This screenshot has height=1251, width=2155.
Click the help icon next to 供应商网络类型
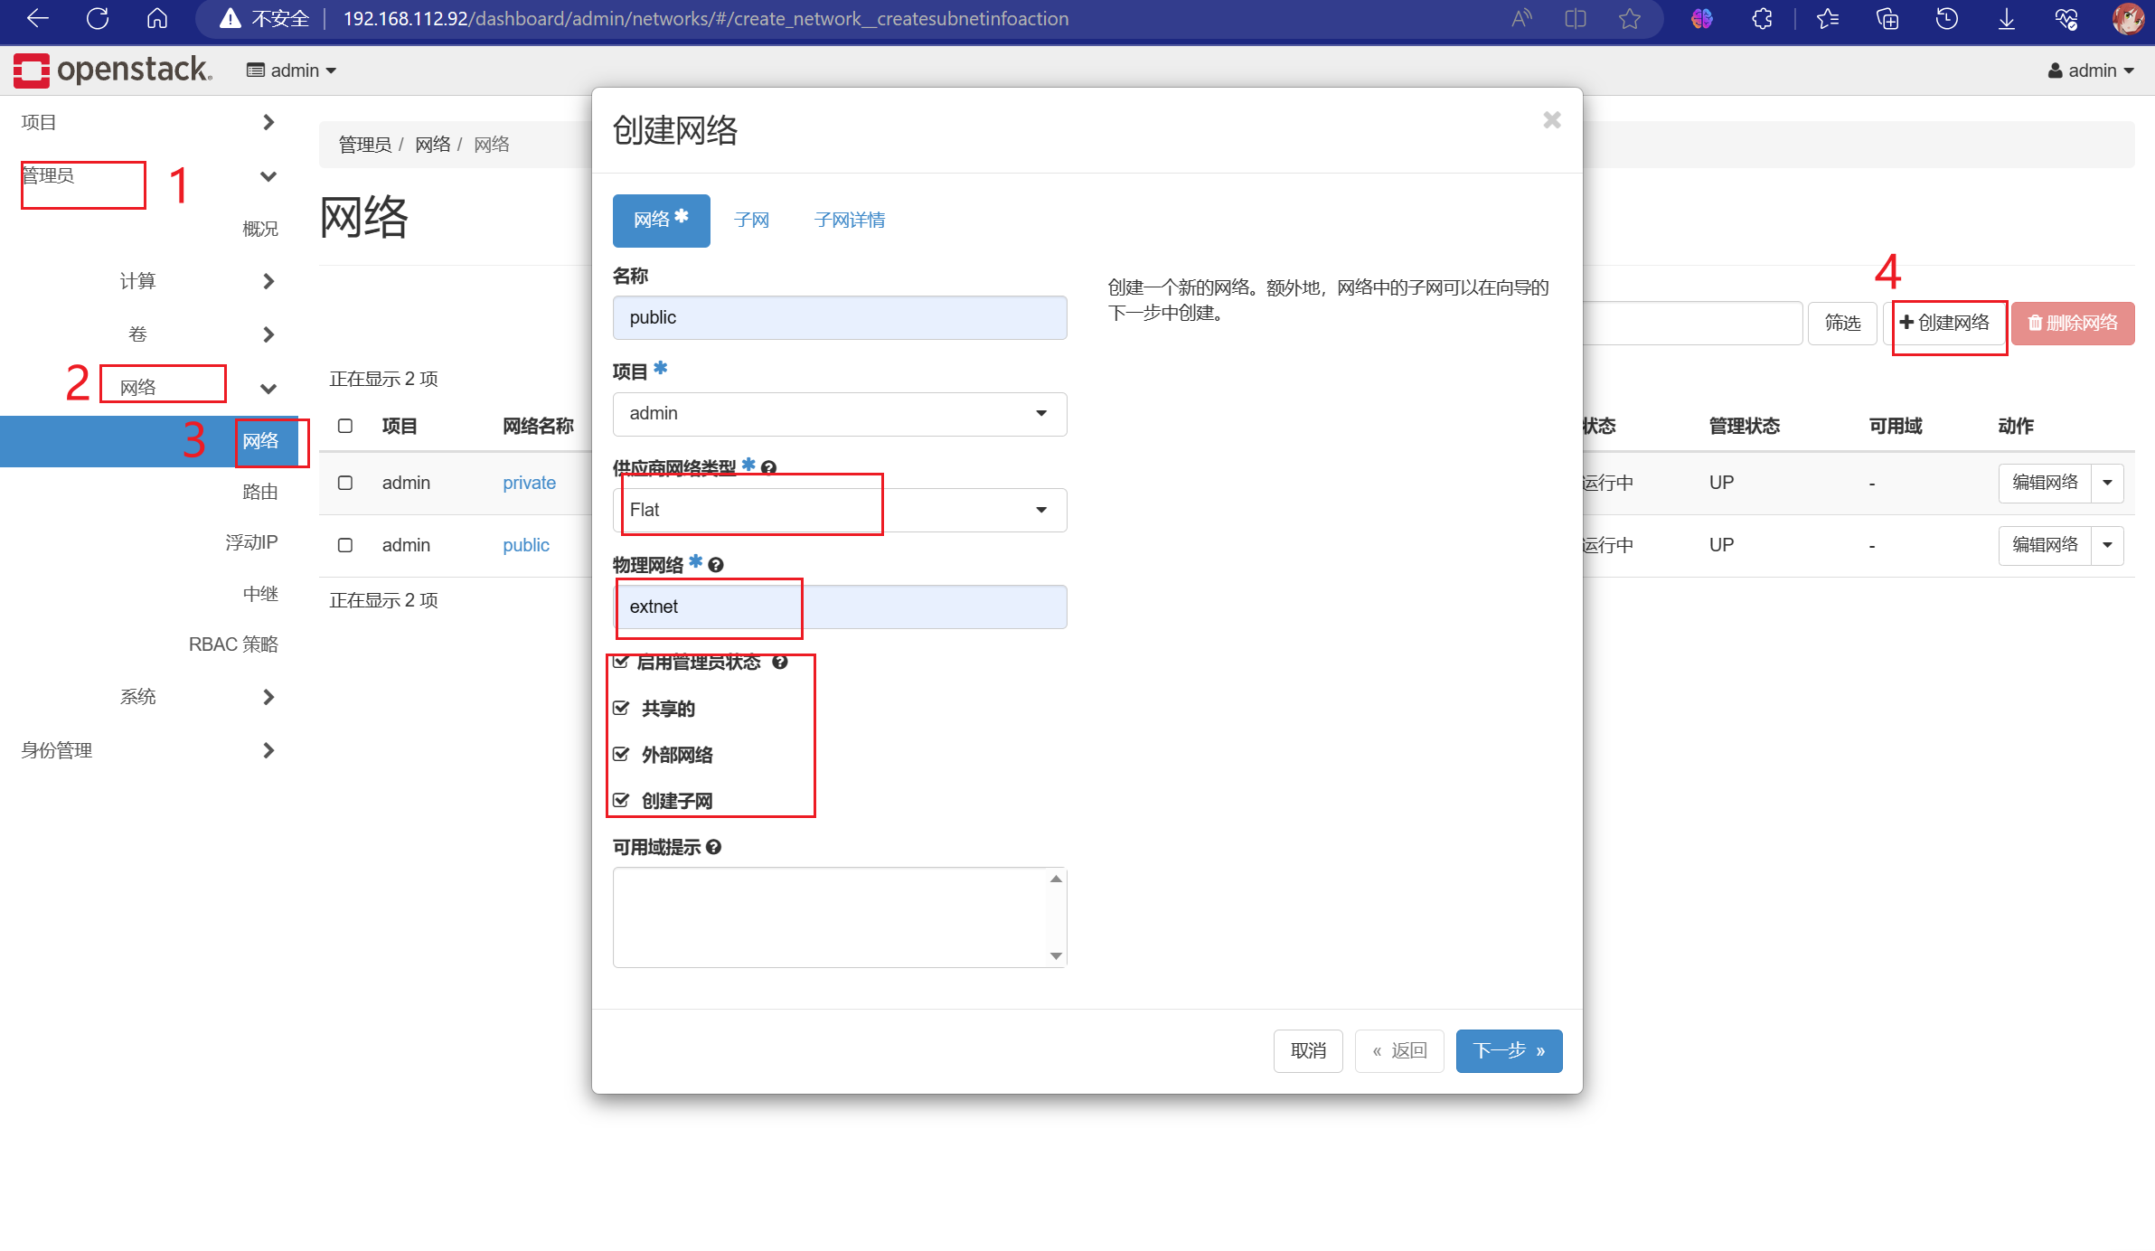(x=768, y=467)
